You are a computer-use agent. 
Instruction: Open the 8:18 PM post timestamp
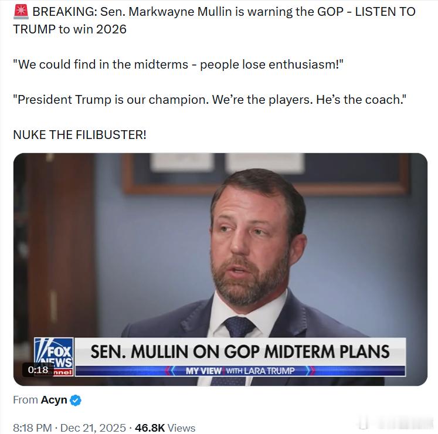coord(33,428)
